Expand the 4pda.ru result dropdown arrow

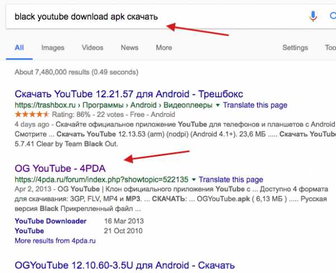click(194, 180)
